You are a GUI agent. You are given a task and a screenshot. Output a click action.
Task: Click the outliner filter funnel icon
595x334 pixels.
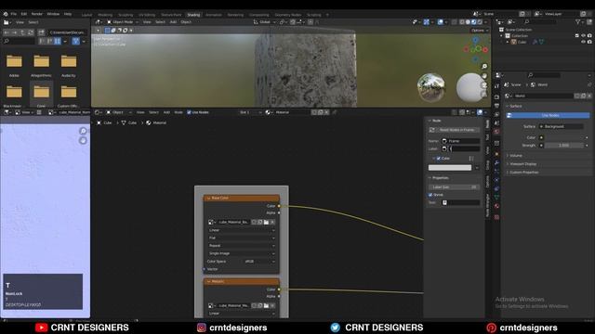(578, 22)
